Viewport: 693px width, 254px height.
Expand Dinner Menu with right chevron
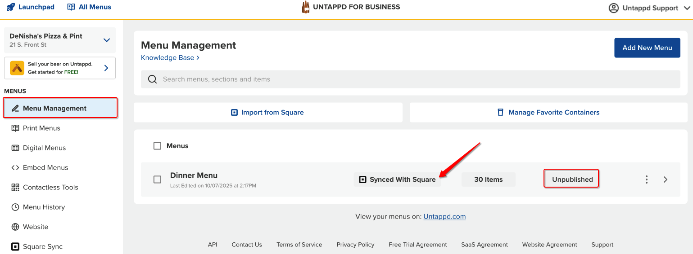pos(666,180)
